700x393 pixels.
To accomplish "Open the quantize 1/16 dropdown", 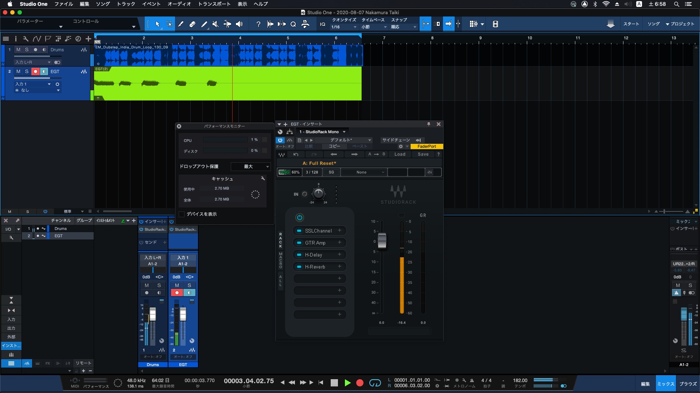I will [x=343, y=27].
